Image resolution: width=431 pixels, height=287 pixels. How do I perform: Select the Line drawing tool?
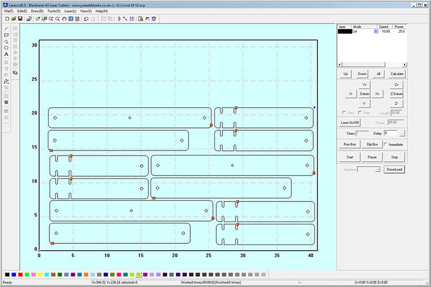[x=6, y=28]
